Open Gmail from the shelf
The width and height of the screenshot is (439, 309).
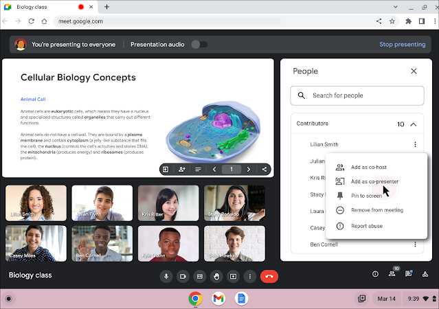[x=218, y=299]
